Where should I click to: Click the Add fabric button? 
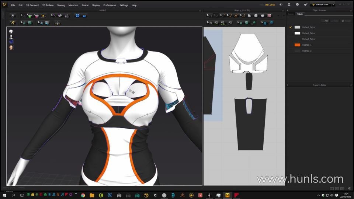pyautogui.click(x=325, y=21)
